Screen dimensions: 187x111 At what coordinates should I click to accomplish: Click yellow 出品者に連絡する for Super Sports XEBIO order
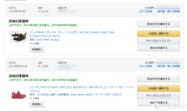[x=159, y=88]
